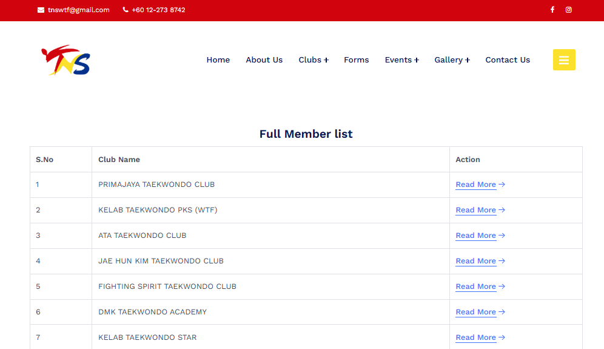Open the Contact Us page
The width and height of the screenshot is (604, 349).
tap(508, 59)
